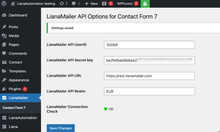This screenshot has height=132, width=220.
Task: Open Plugins in sidebar
Action: coord(15,89)
